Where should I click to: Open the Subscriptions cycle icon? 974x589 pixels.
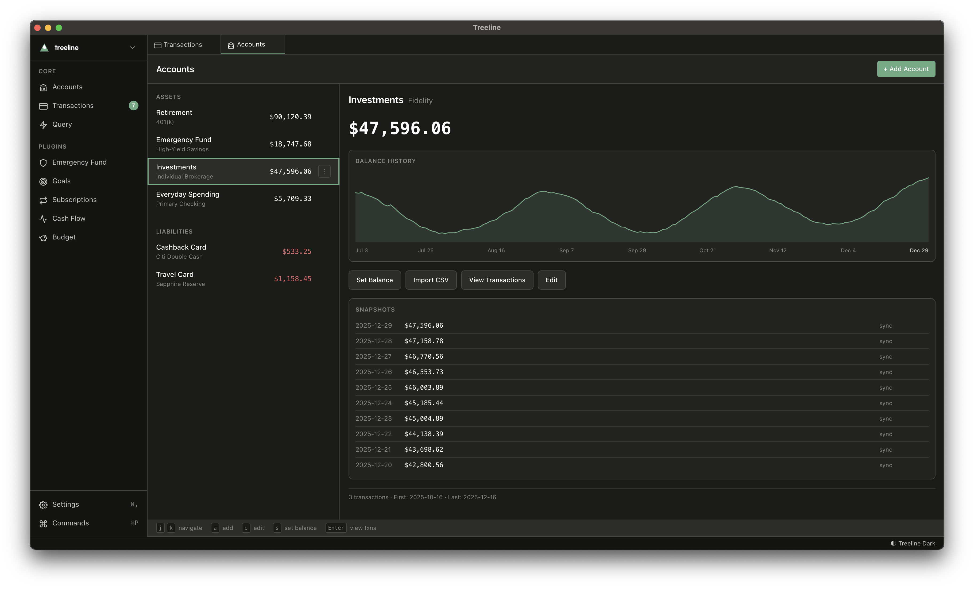pyautogui.click(x=44, y=200)
